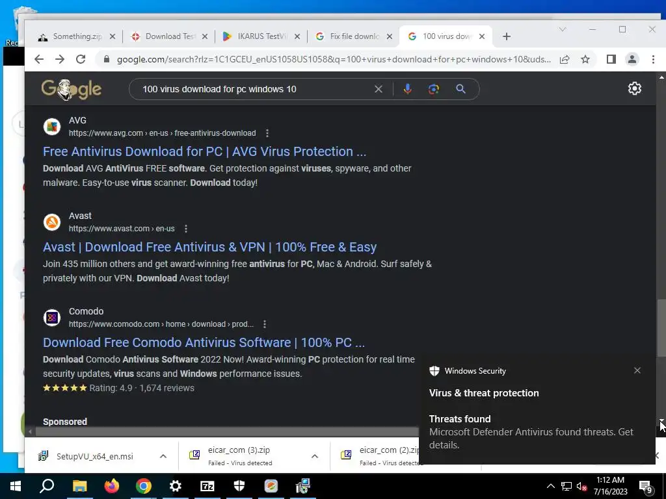The width and height of the screenshot is (666, 499).
Task: Dismiss the Windows Security notification
Action: 637,370
